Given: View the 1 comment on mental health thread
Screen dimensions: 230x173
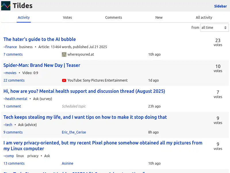Looking at the screenshot, I should pos(12,106).
